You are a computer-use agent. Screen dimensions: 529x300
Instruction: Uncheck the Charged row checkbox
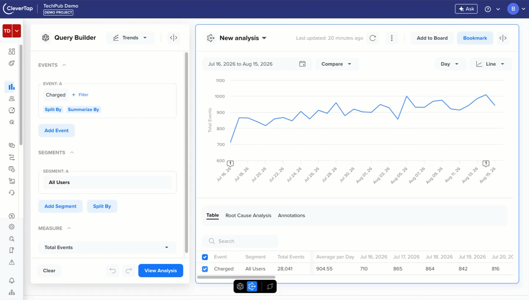point(205,269)
